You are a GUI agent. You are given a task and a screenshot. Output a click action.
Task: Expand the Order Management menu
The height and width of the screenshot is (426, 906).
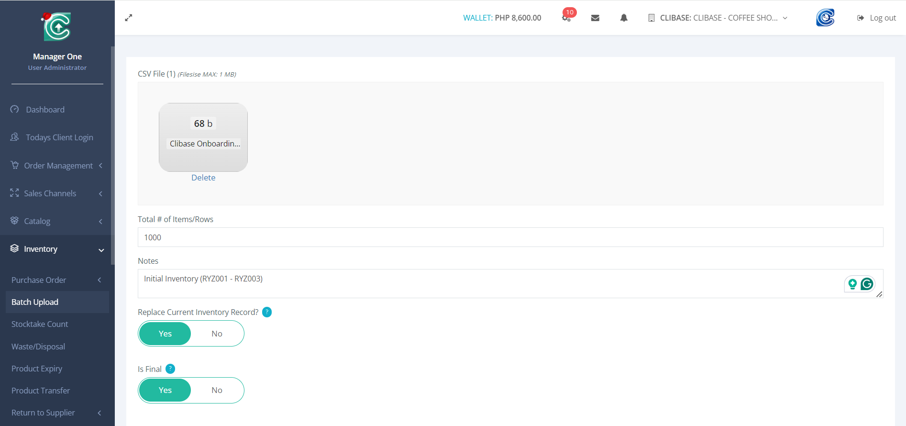[x=57, y=166]
